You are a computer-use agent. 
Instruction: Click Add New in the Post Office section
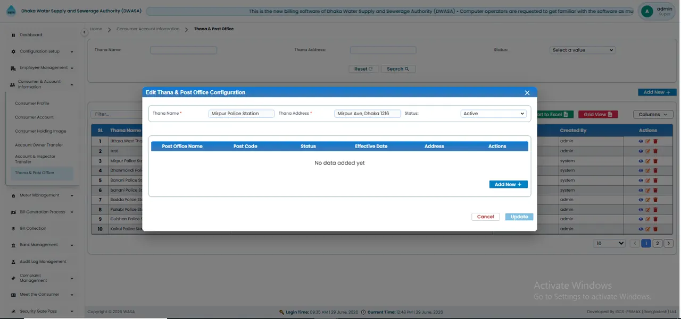tap(509, 184)
